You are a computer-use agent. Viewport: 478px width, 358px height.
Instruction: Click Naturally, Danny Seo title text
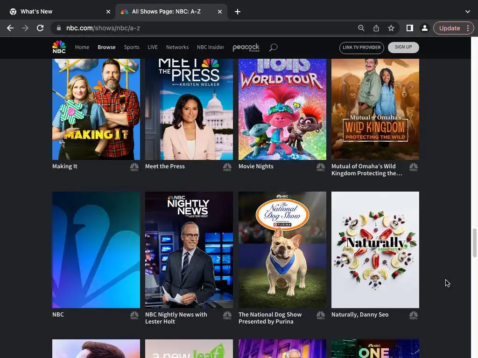[360, 315]
